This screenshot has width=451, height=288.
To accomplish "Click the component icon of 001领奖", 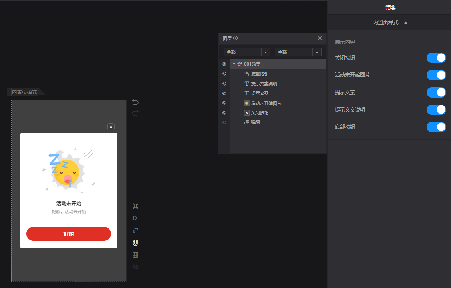I will (x=240, y=64).
